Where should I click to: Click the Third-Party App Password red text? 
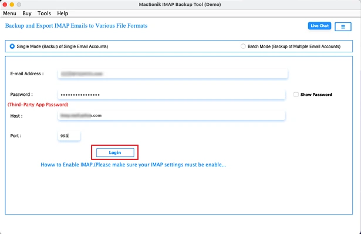tap(38, 105)
